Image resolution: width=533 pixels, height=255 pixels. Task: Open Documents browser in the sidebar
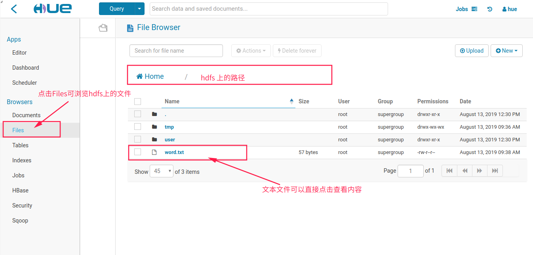tap(26, 115)
